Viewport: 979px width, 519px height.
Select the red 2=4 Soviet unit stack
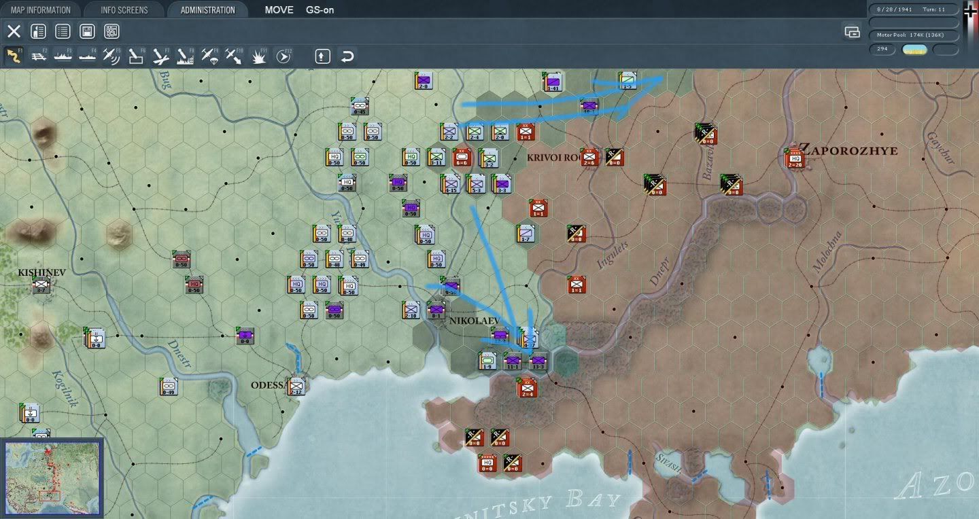(526, 387)
